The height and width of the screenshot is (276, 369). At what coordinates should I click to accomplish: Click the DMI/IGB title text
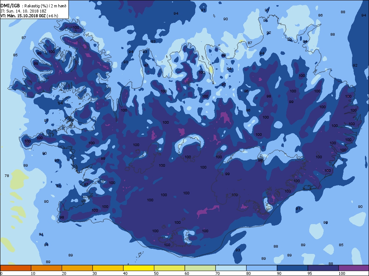[x=10, y=6]
